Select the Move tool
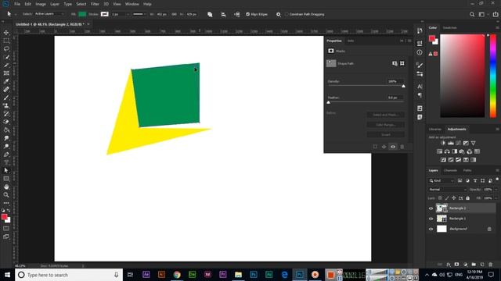The height and width of the screenshot is (281, 501). (x=6, y=33)
